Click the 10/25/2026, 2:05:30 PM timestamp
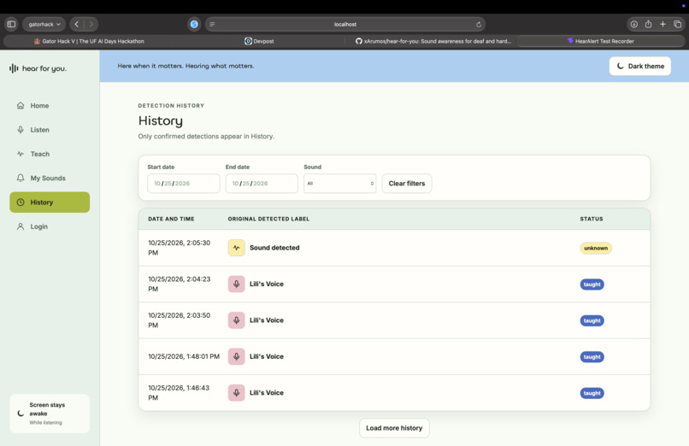Viewport: 689px width, 446px height. coord(180,248)
